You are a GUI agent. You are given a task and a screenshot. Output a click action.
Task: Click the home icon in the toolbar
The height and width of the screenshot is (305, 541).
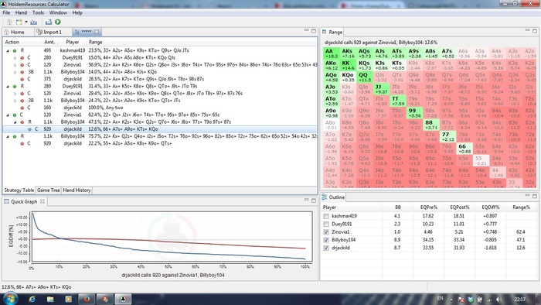coord(9,22)
